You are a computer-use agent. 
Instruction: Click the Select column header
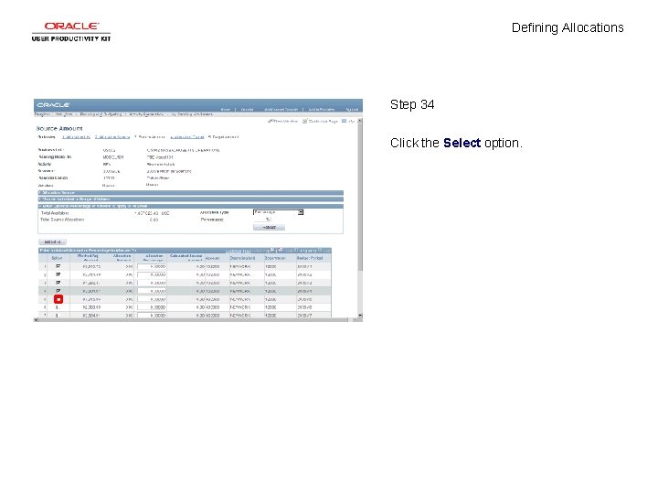[57, 258]
